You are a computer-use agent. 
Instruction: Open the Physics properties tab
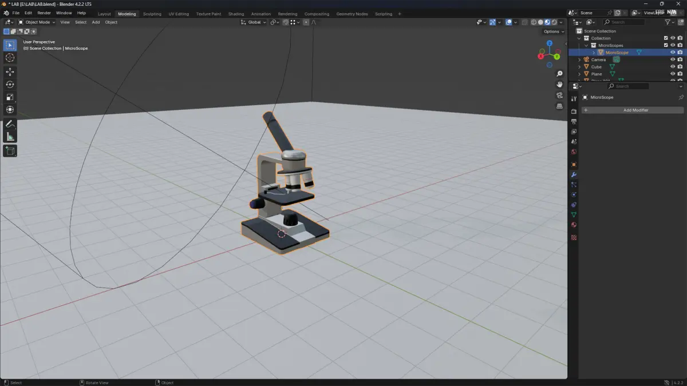[x=574, y=195]
